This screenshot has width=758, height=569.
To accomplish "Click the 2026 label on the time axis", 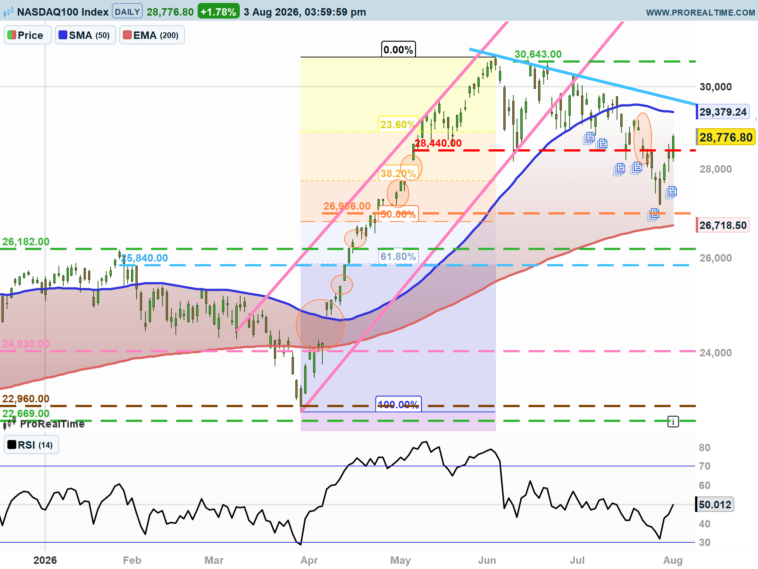I will tap(45, 560).
